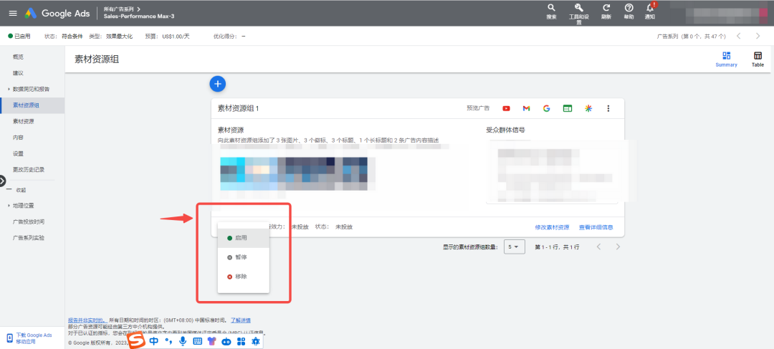Open the search tool (搜索)
This screenshot has height=349, width=774.
(551, 11)
